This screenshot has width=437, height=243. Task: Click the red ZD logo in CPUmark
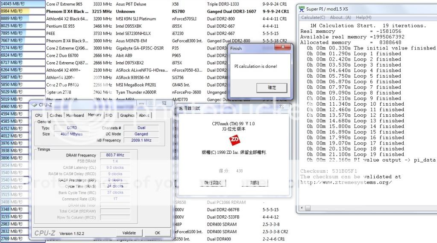click(x=235, y=139)
